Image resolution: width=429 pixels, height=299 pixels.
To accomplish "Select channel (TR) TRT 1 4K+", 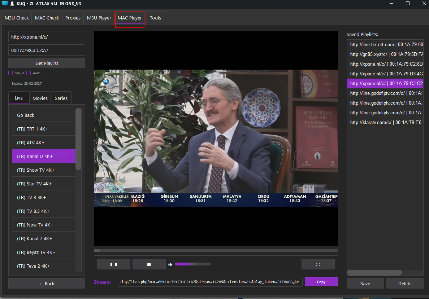I will point(44,129).
